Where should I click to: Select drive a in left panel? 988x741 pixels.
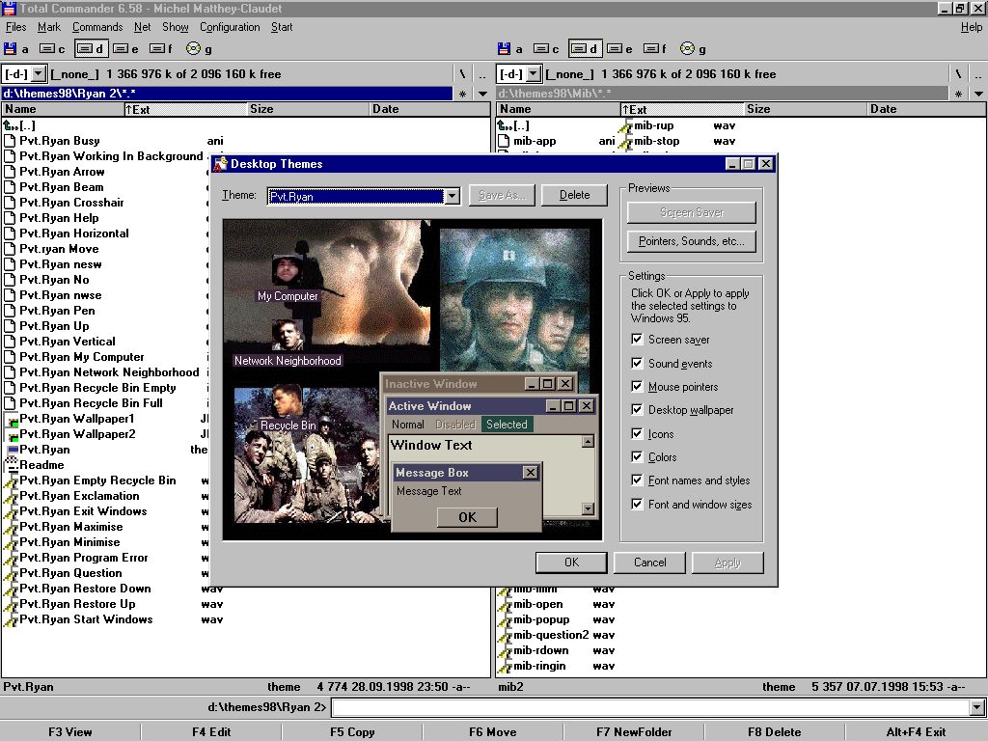(16, 49)
